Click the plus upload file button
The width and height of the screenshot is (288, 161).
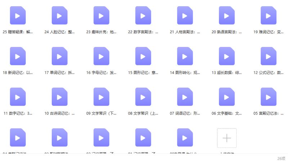pos(227,138)
